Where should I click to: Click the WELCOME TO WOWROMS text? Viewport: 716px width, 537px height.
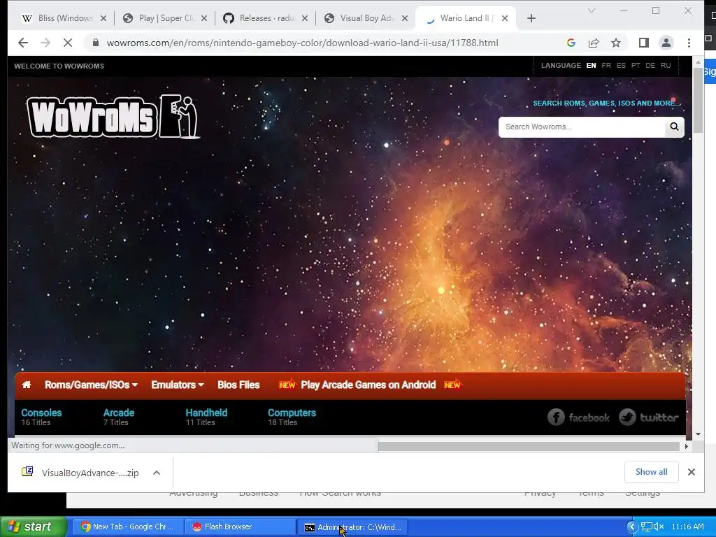(59, 66)
